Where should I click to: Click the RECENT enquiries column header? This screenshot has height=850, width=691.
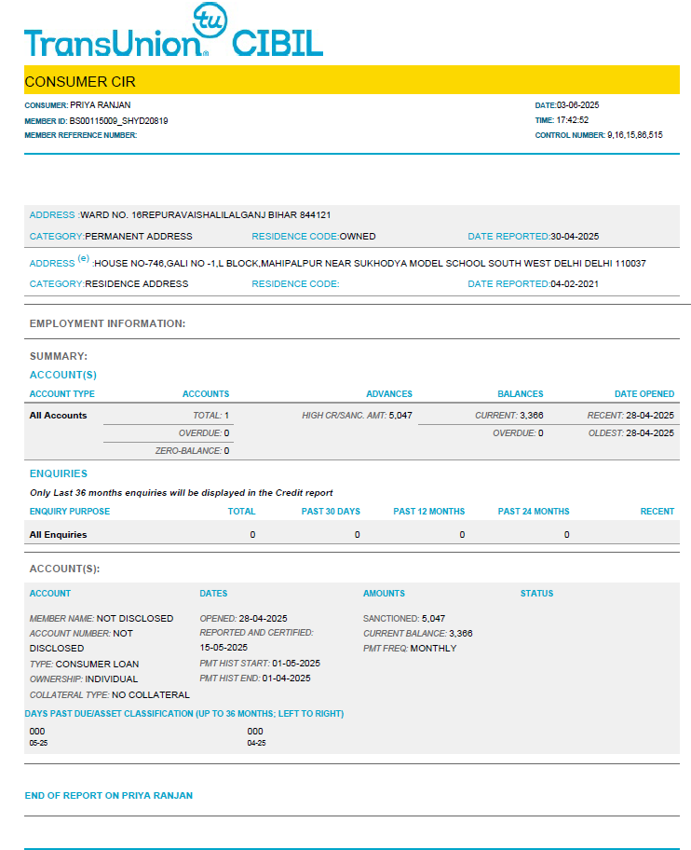pyautogui.click(x=657, y=512)
